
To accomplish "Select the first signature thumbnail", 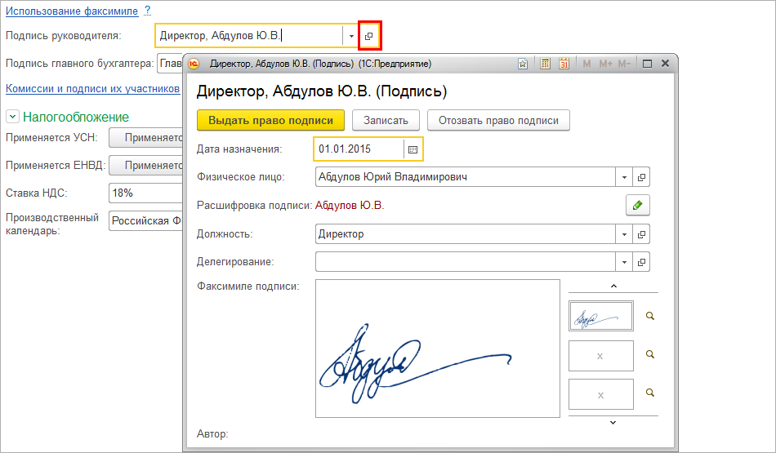I will point(601,316).
